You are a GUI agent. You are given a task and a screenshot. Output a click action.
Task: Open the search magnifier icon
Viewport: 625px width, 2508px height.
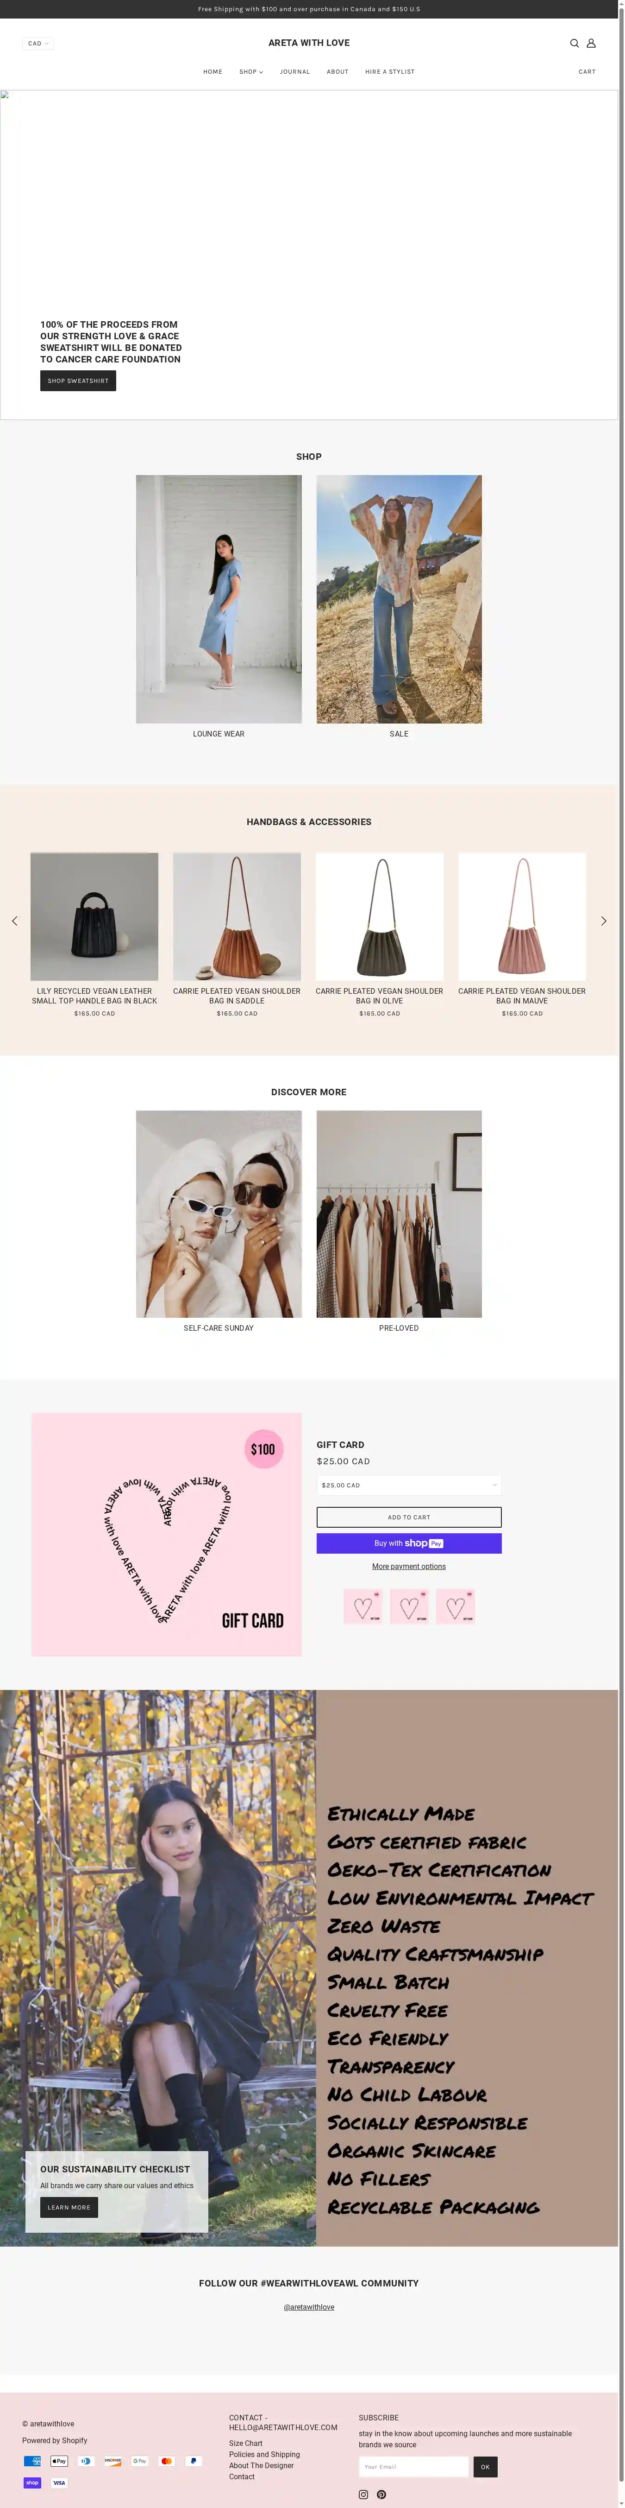575,43
